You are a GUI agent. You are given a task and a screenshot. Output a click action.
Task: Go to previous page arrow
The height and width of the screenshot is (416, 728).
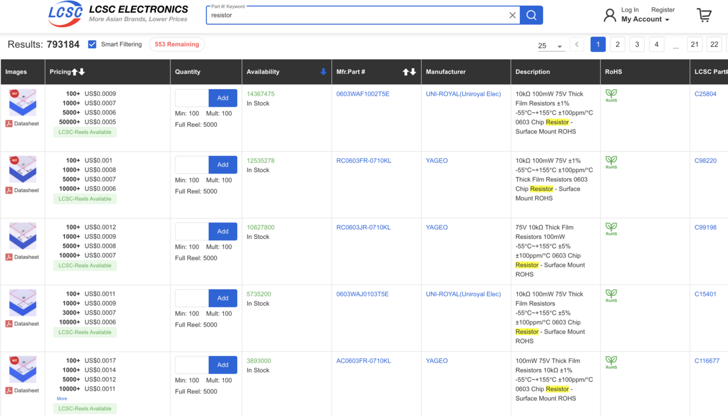pos(577,44)
